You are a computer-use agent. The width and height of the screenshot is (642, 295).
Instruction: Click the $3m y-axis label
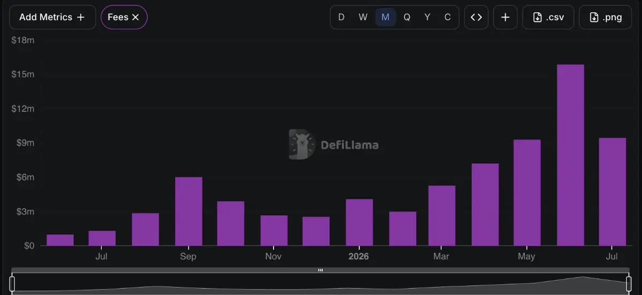click(25, 211)
